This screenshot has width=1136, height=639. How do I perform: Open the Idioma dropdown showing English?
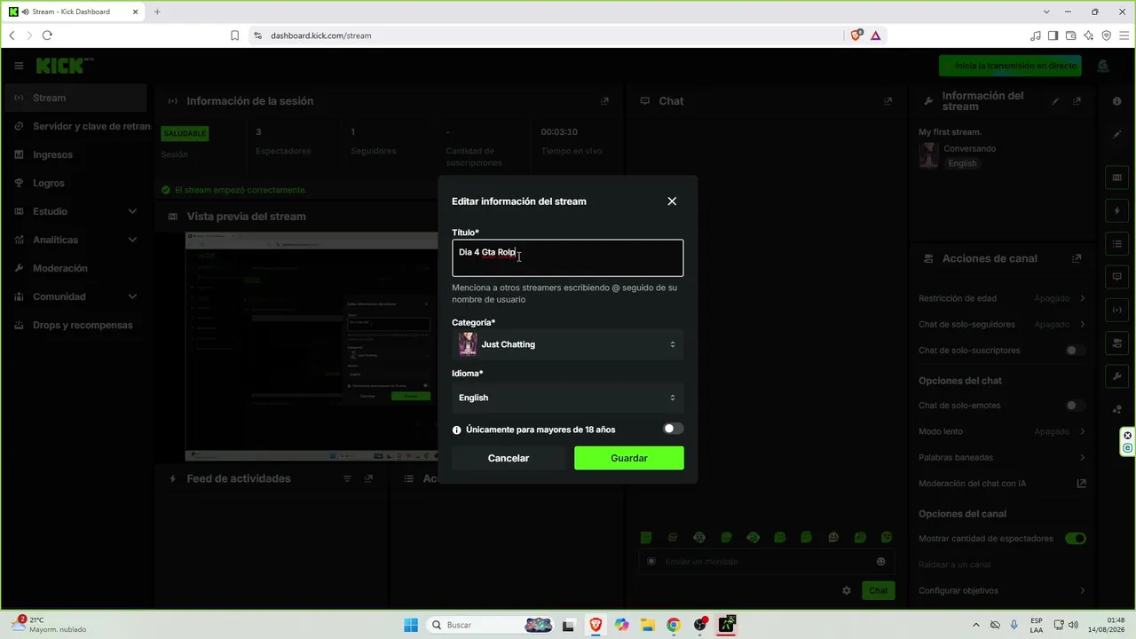(567, 398)
